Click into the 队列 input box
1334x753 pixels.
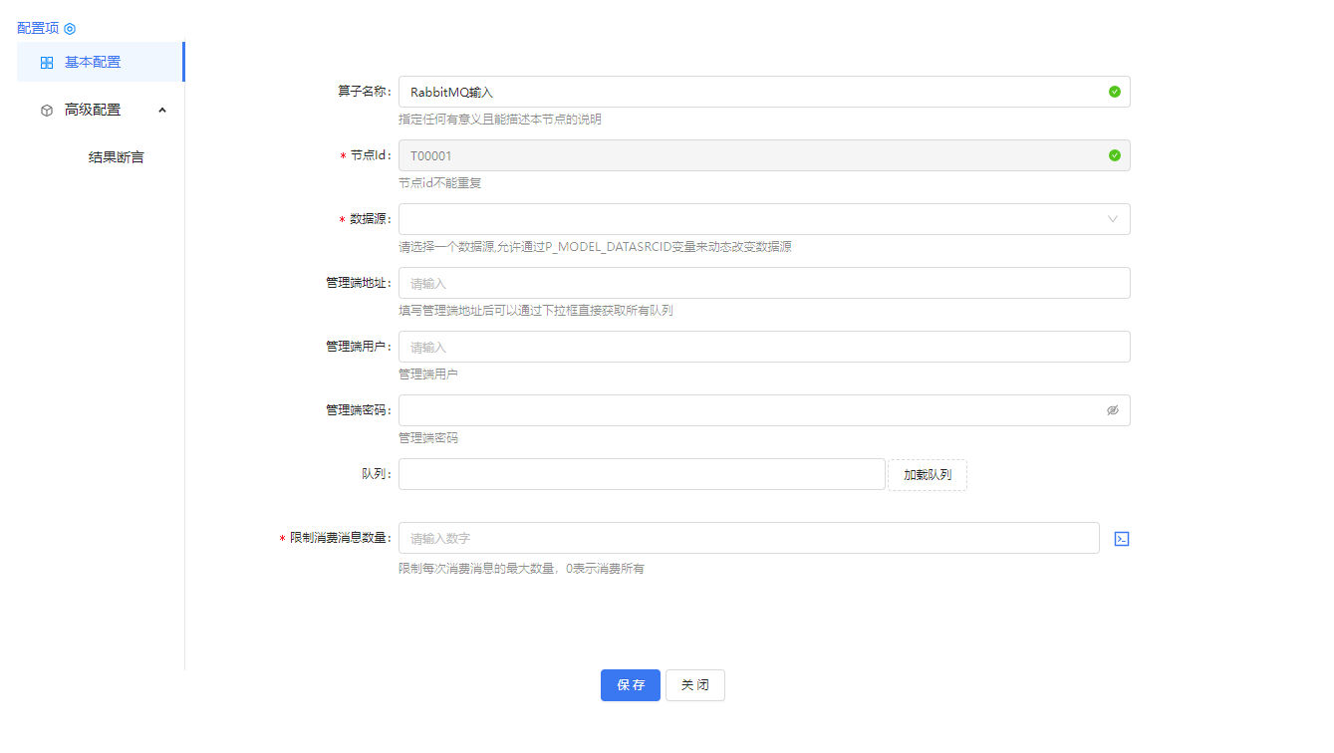[x=641, y=474]
